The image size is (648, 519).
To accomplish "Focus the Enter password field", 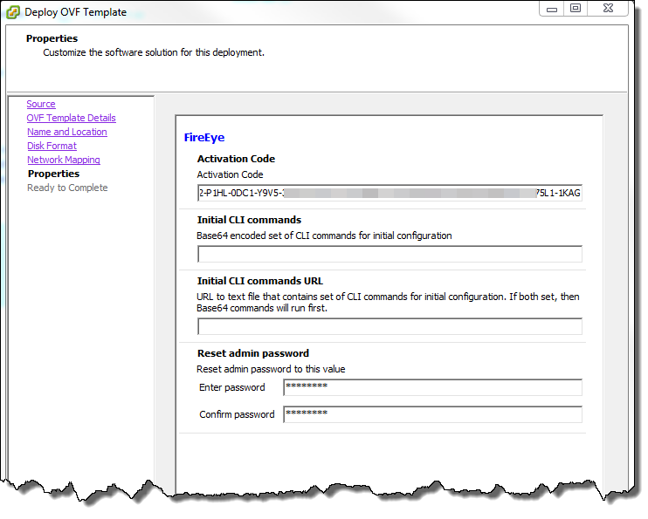I will pos(432,387).
